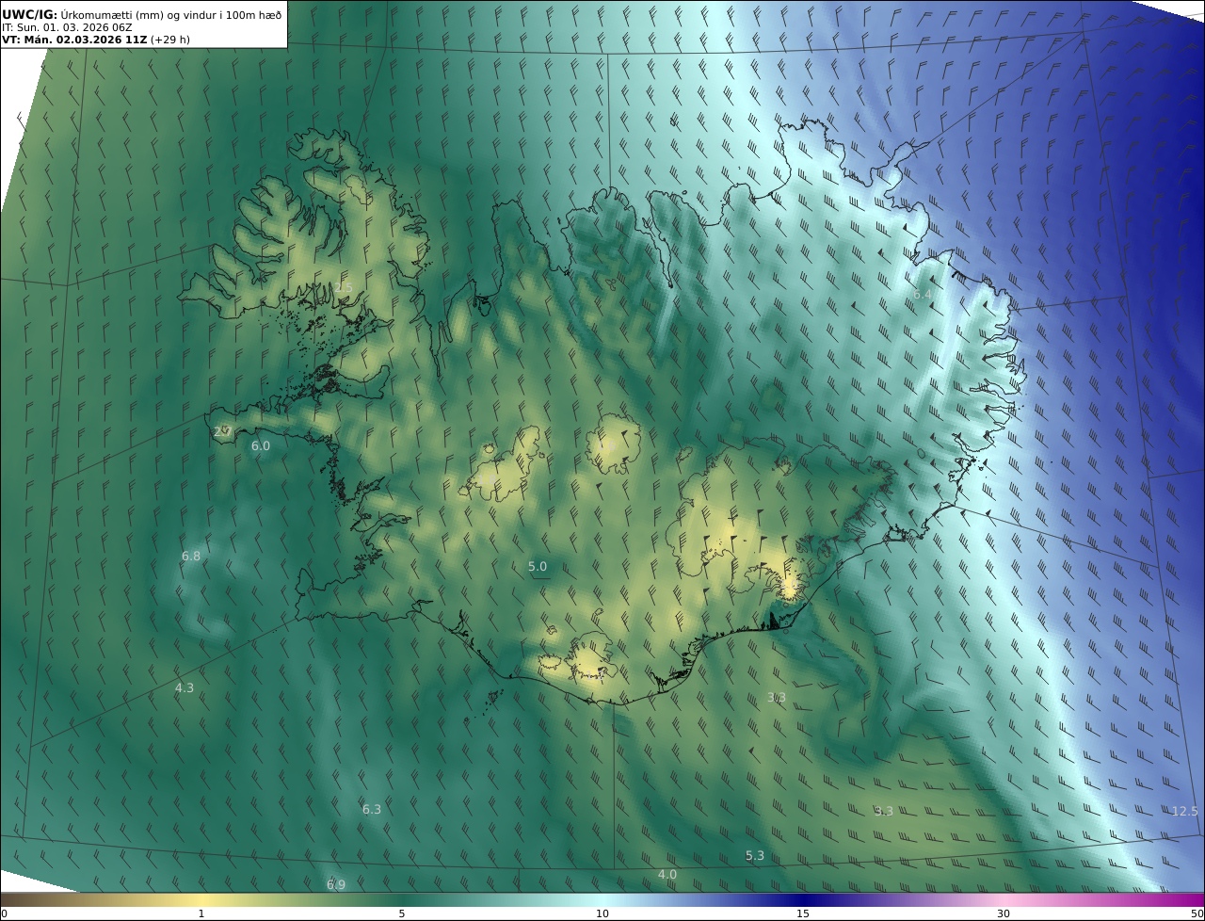Click the '30' tick label on the color scale
Viewport: 1205px width, 921px height.
1004,913
